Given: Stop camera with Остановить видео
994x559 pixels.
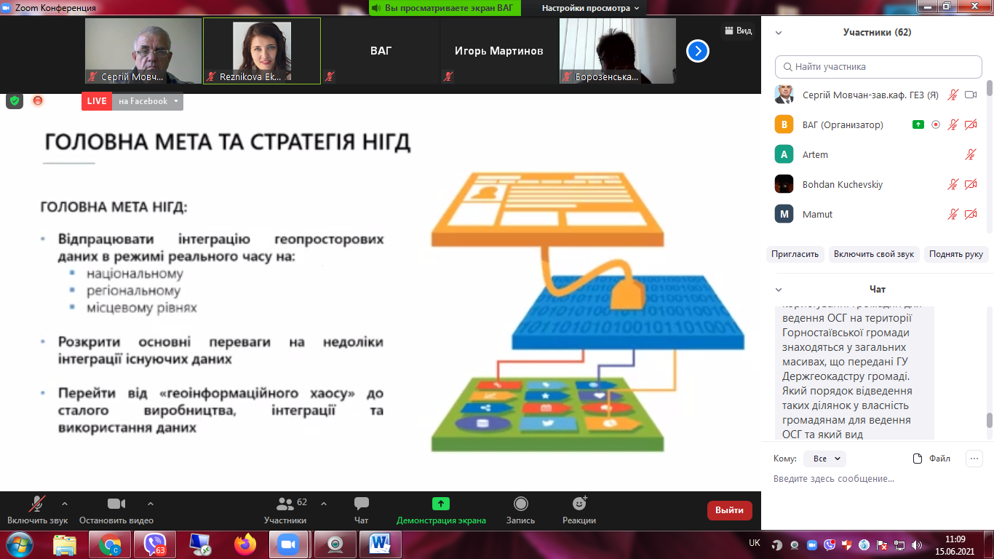Looking at the screenshot, I should (x=116, y=510).
